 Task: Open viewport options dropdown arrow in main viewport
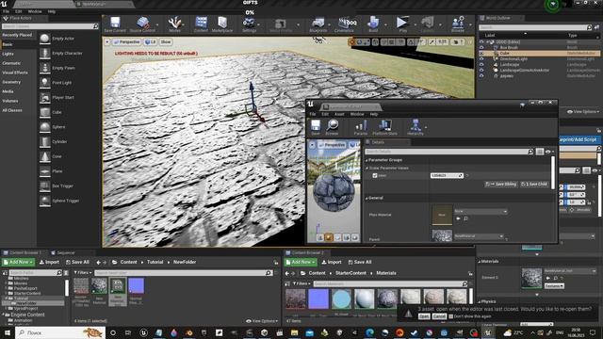pyautogui.click(x=107, y=41)
